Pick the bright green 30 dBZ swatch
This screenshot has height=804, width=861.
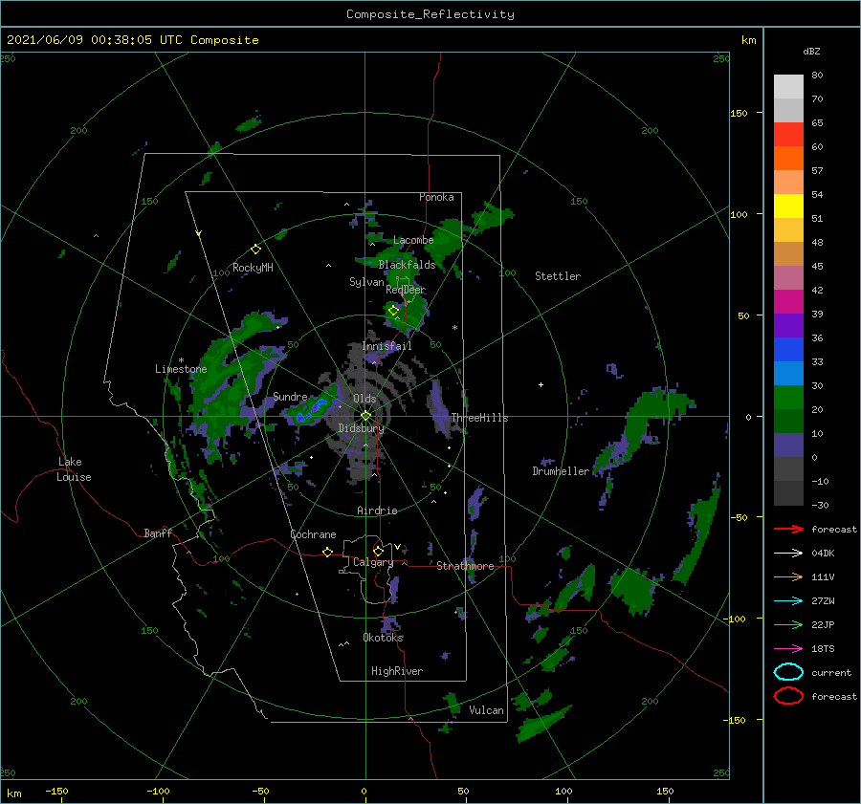788,398
